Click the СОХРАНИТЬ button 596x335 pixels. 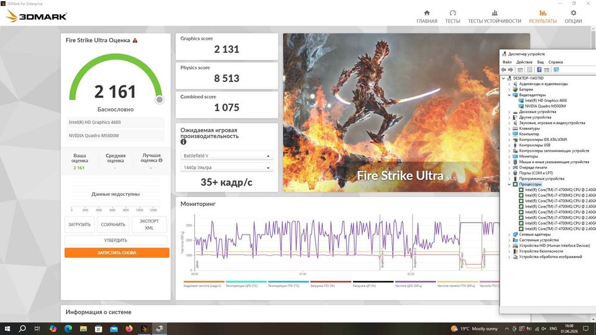point(113,224)
